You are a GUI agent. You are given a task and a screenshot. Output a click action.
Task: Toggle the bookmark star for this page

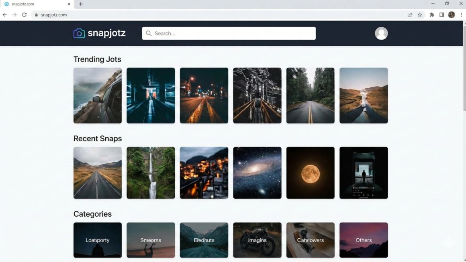point(420,14)
